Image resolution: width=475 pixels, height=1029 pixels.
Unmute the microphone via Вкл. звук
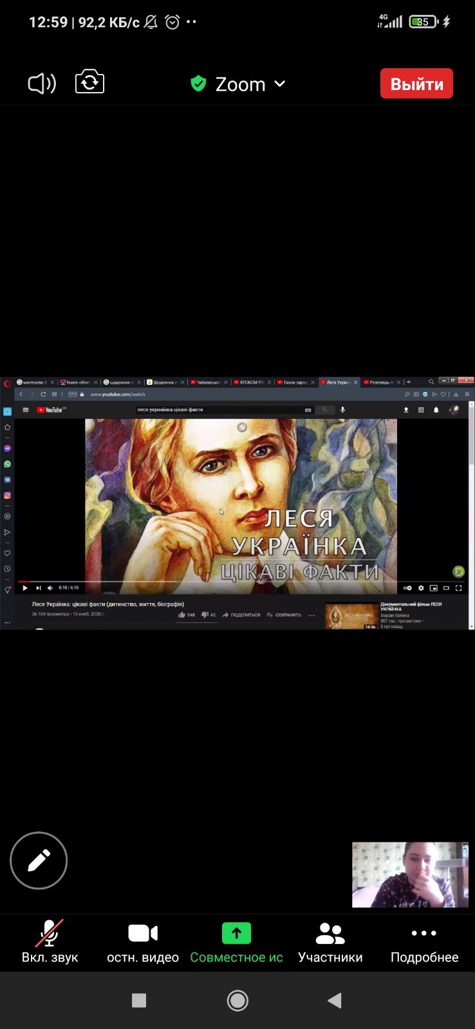[x=50, y=941]
